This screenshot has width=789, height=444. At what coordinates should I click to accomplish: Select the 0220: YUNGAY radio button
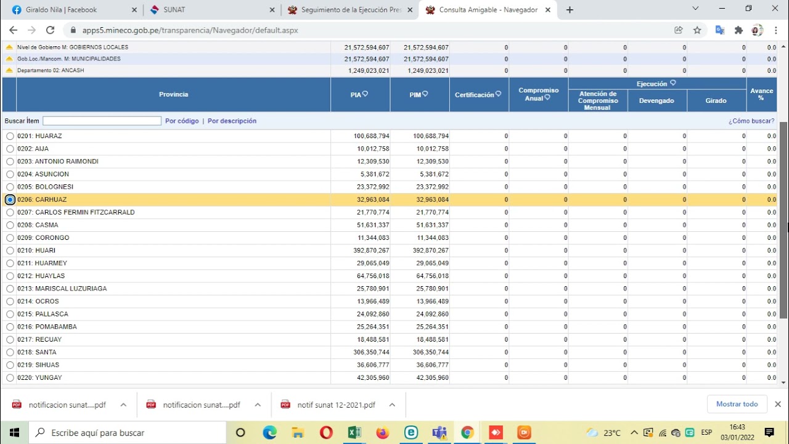pos(10,377)
